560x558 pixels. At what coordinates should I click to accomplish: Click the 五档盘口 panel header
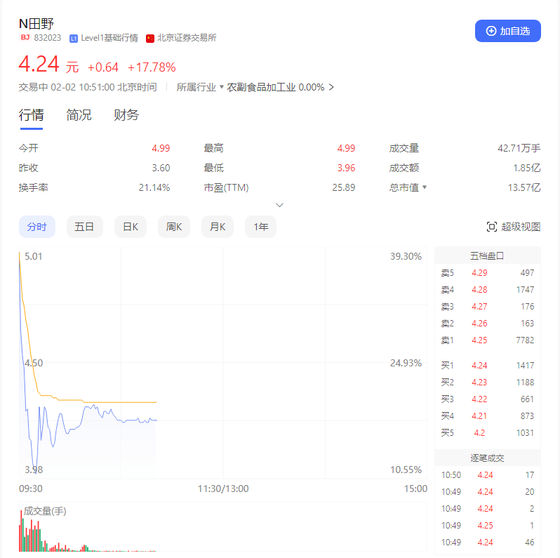point(488,255)
